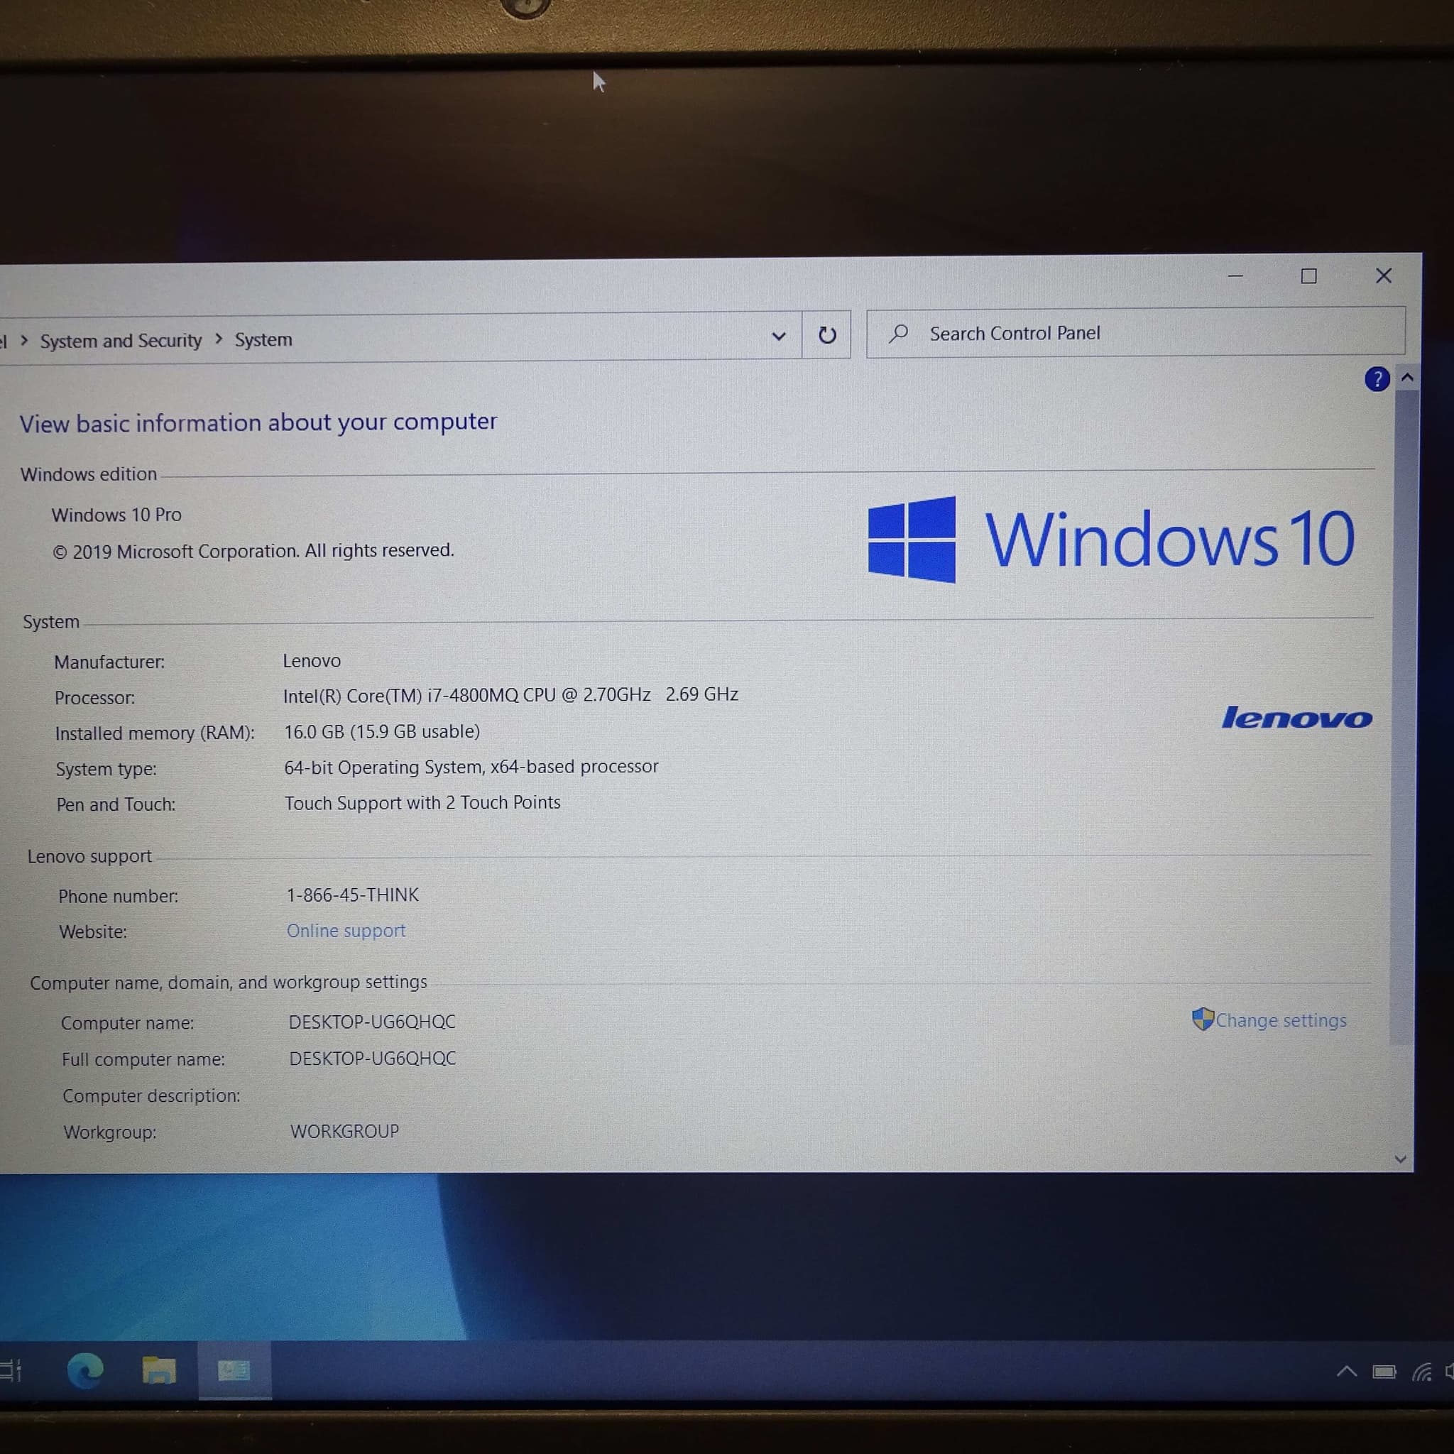Click the Control Panel taskbar button
The width and height of the screenshot is (1454, 1454).
click(234, 1370)
